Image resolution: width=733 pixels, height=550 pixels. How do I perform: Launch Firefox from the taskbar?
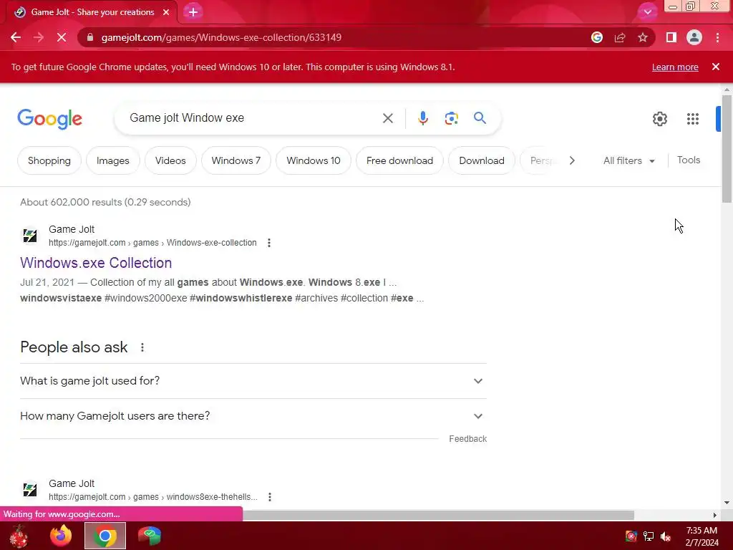pyautogui.click(x=61, y=536)
